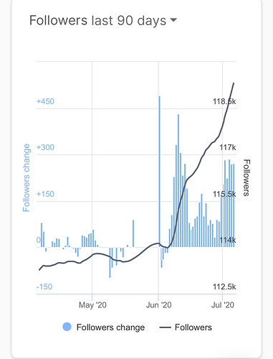Click the May '20 axis label
This screenshot has width=273, height=359.
[x=92, y=305]
